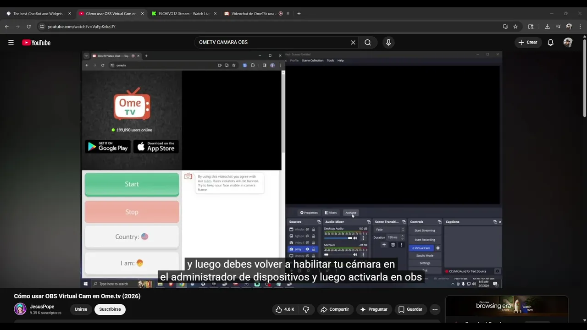Show the hidden Window source eye
587x330 pixels.
(x=307, y=229)
